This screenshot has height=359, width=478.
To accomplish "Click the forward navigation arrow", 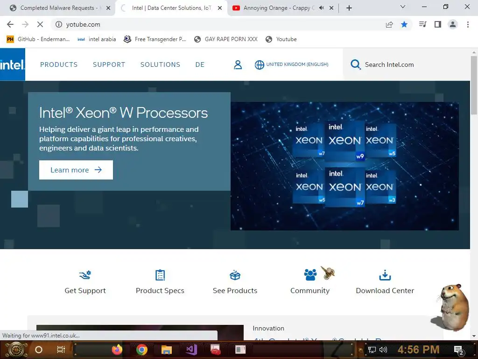I will 25,24.
